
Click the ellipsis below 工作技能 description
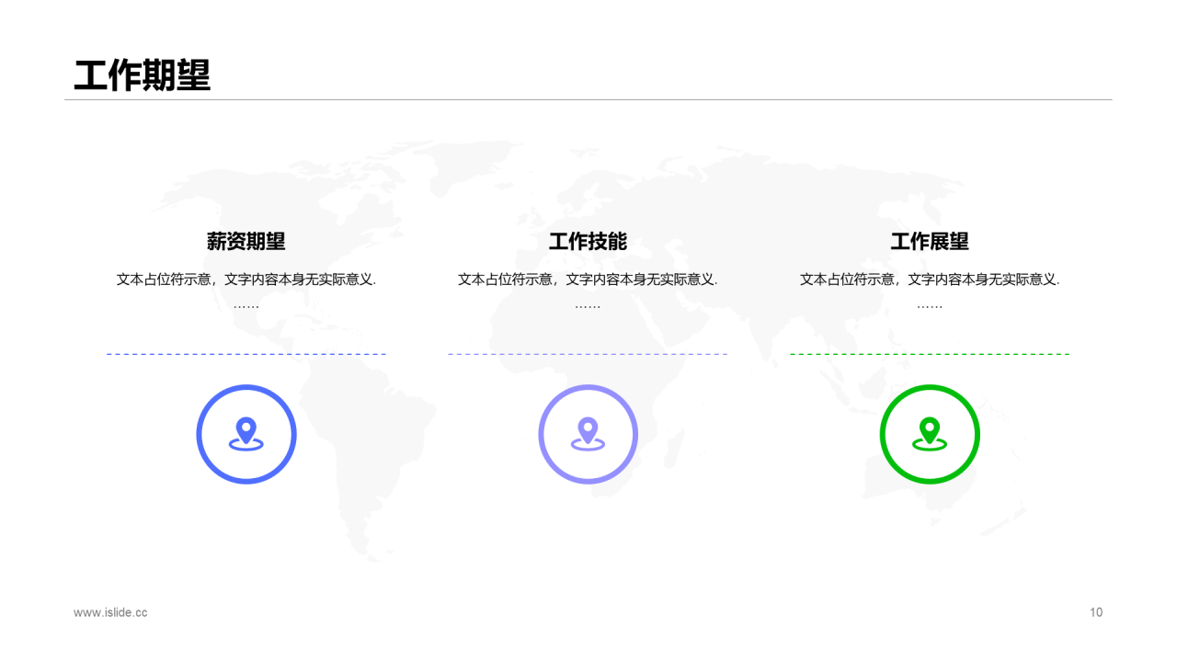pyautogui.click(x=588, y=305)
